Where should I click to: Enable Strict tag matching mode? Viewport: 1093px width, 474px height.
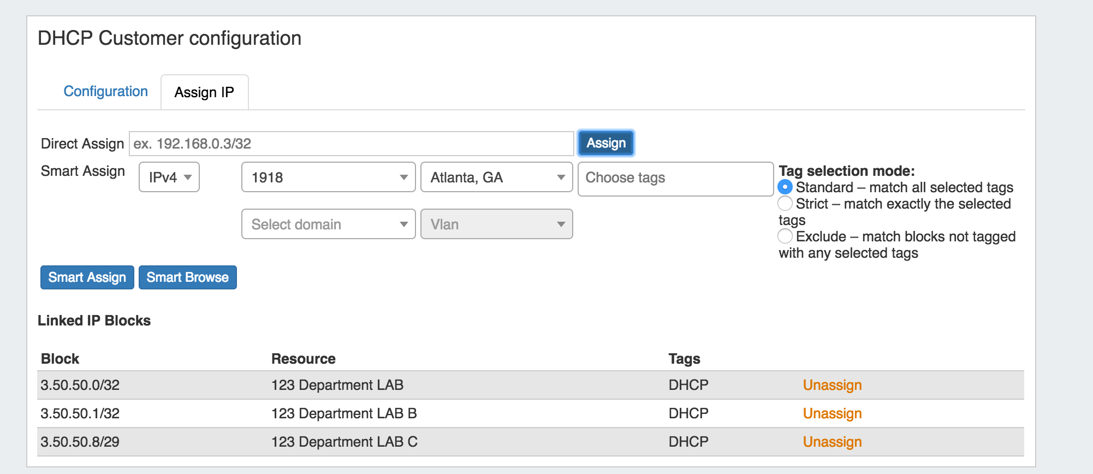(785, 204)
